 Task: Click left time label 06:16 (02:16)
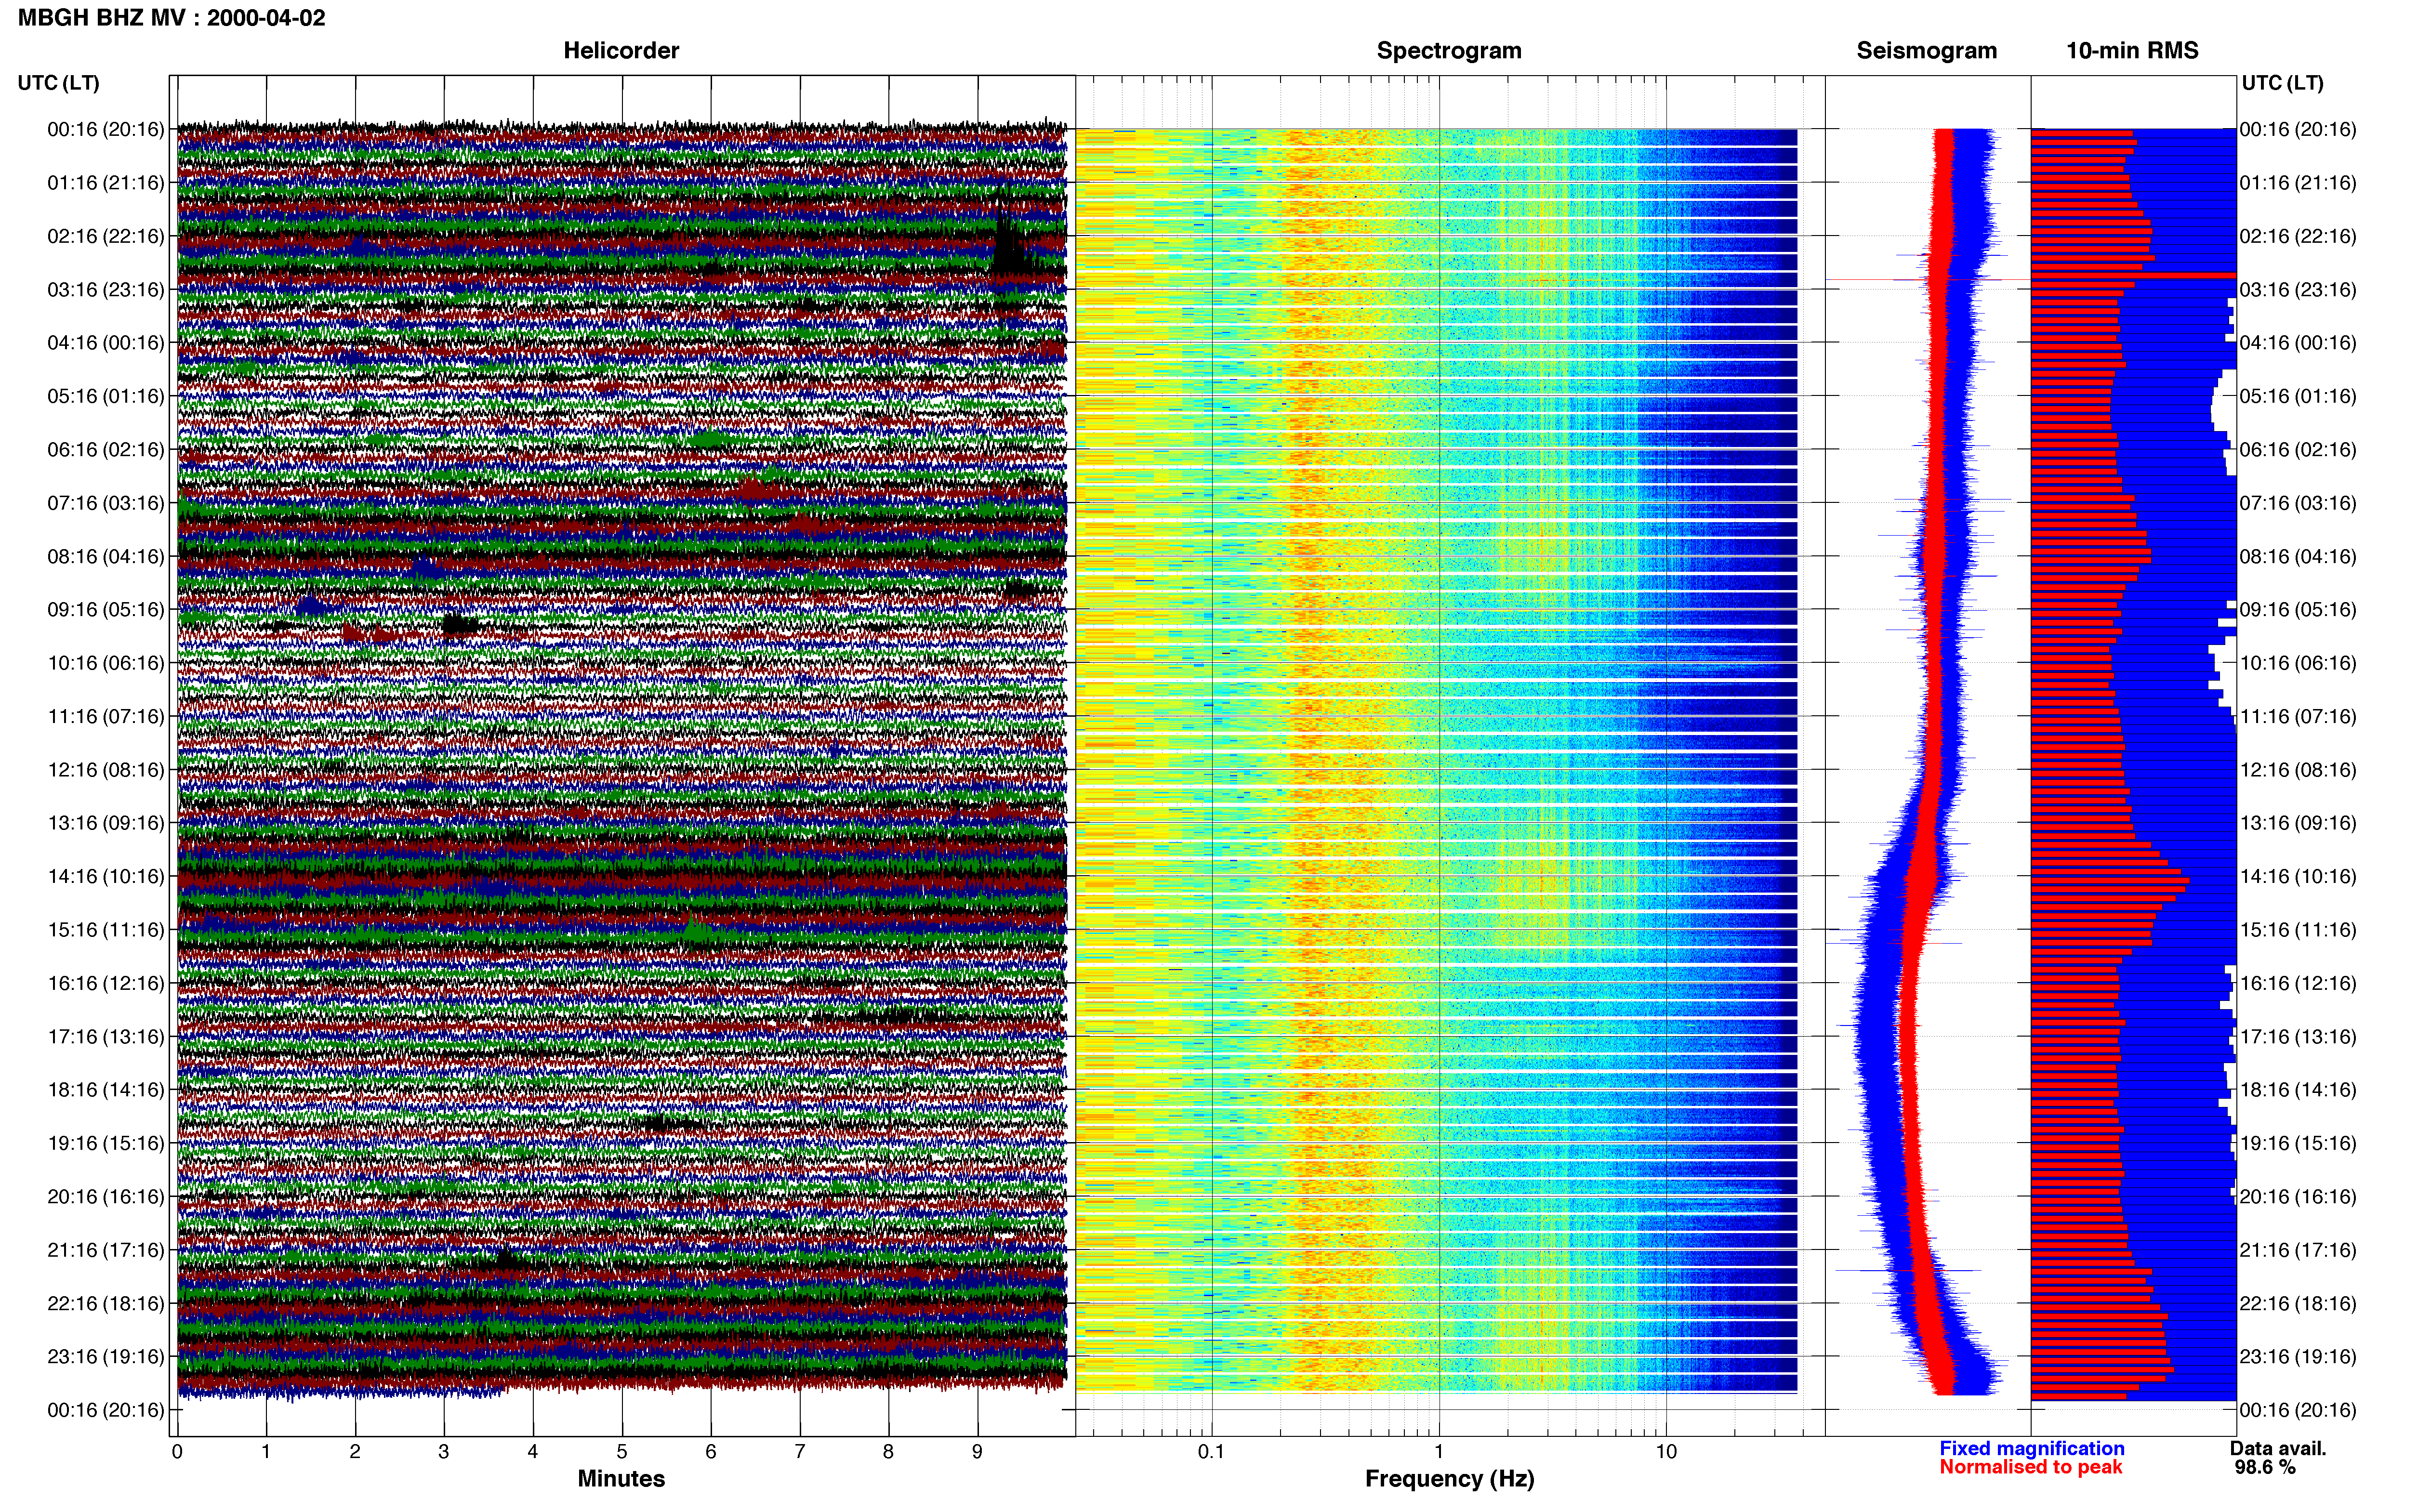(106, 450)
